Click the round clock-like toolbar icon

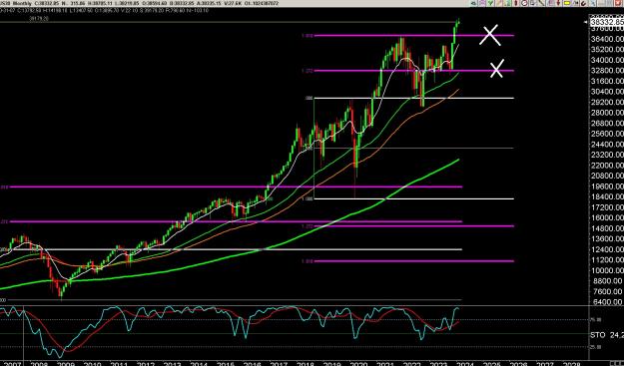(x=524, y=3)
